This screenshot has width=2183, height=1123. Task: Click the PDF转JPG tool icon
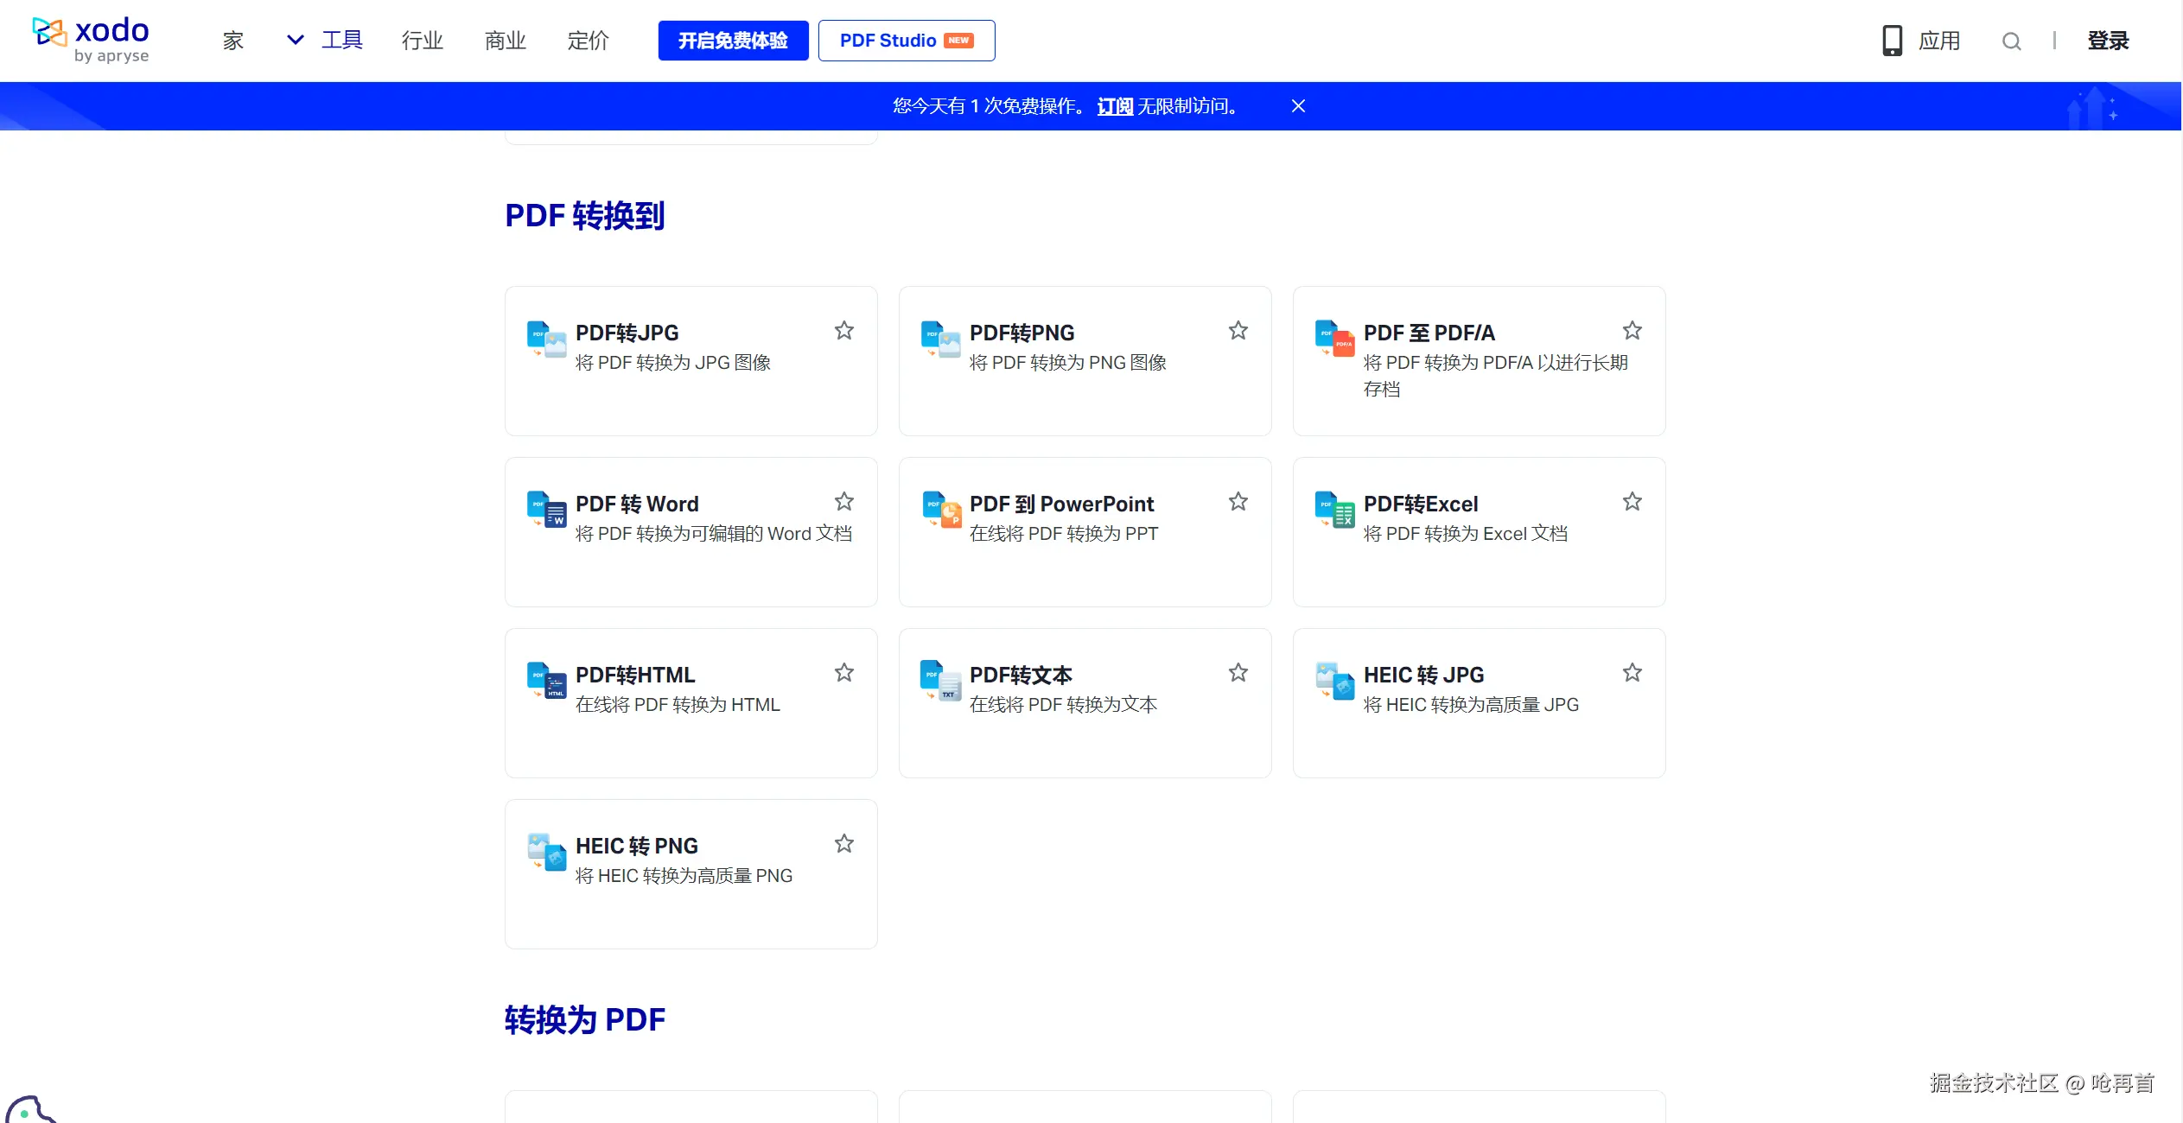(x=546, y=339)
